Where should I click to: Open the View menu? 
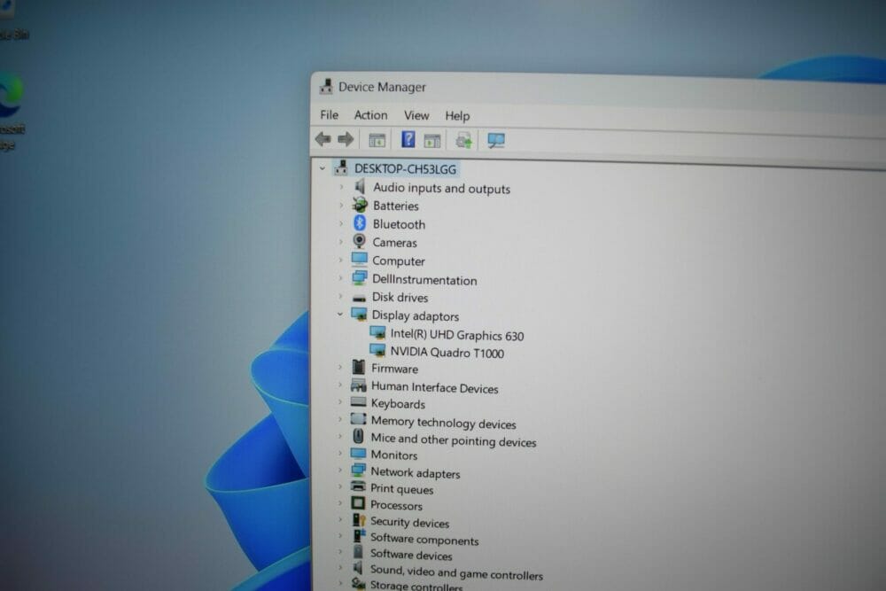(416, 116)
